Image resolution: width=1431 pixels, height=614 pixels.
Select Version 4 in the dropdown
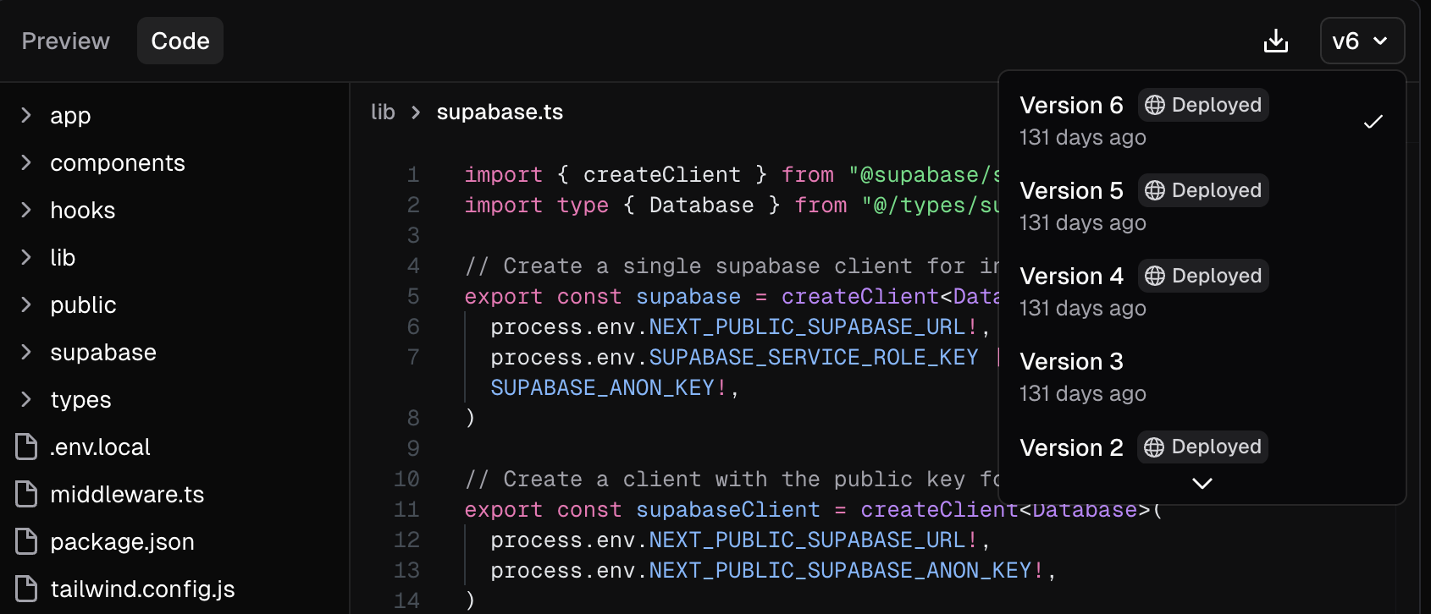point(1202,291)
